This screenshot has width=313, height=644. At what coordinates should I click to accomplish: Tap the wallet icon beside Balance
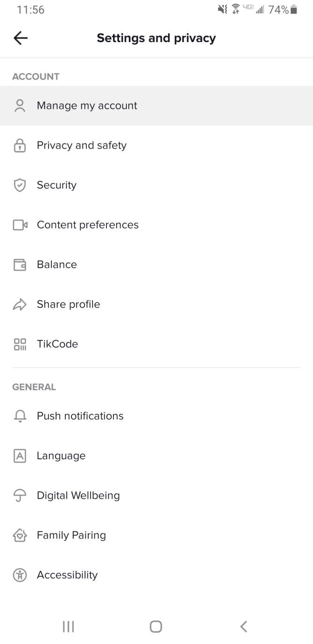[x=20, y=265]
